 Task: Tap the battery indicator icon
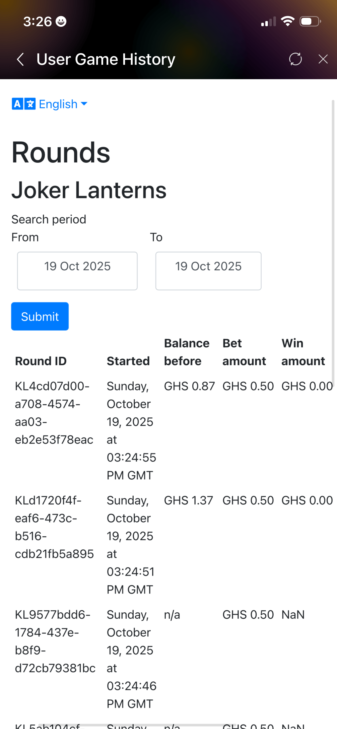pos(310,21)
